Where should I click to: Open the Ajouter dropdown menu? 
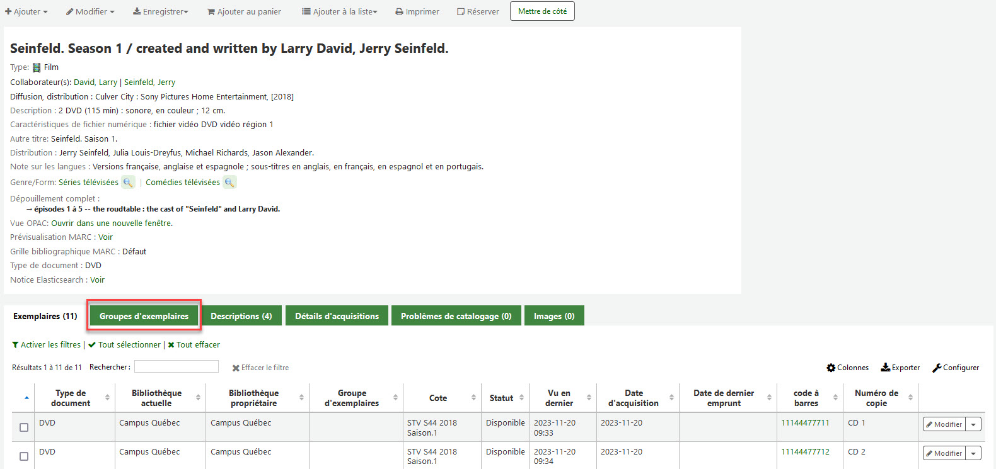click(26, 11)
